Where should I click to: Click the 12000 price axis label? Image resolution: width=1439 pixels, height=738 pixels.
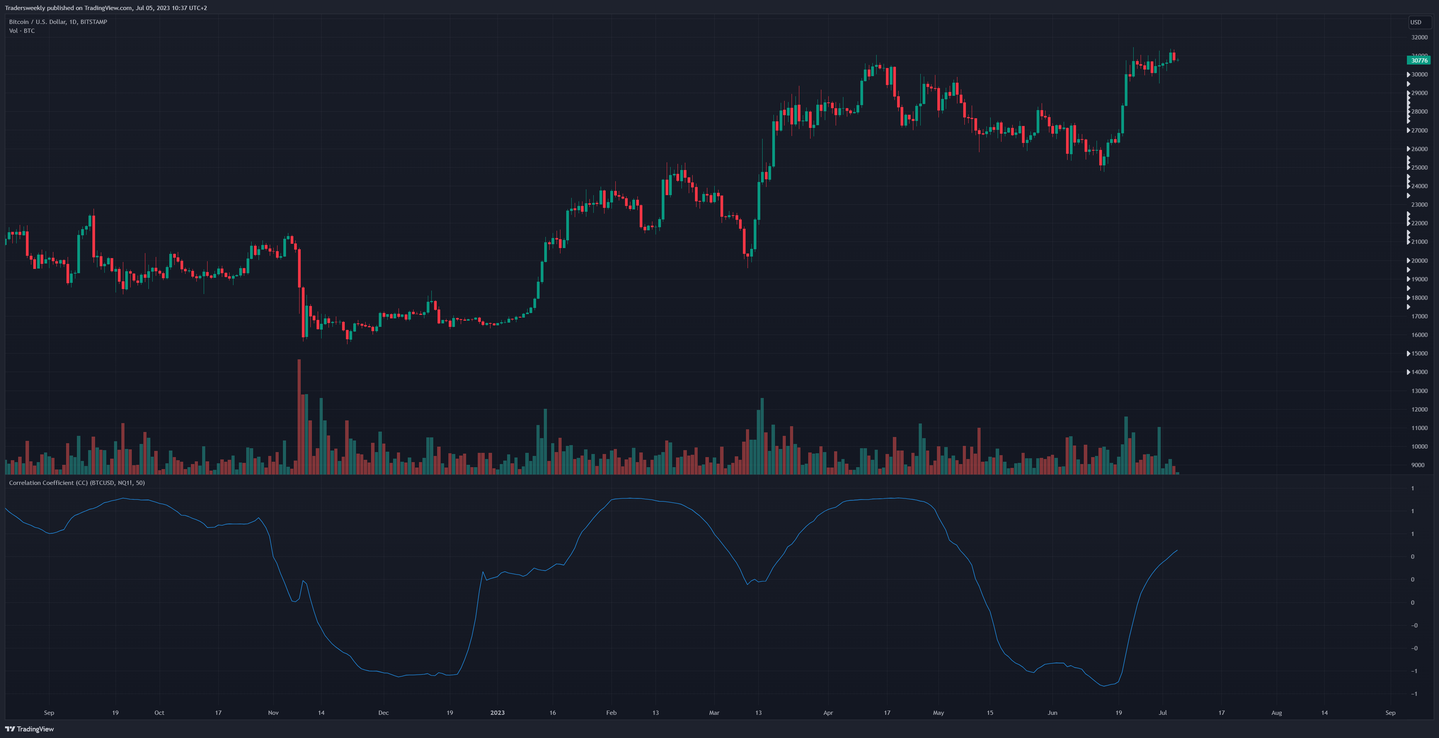[x=1419, y=409]
